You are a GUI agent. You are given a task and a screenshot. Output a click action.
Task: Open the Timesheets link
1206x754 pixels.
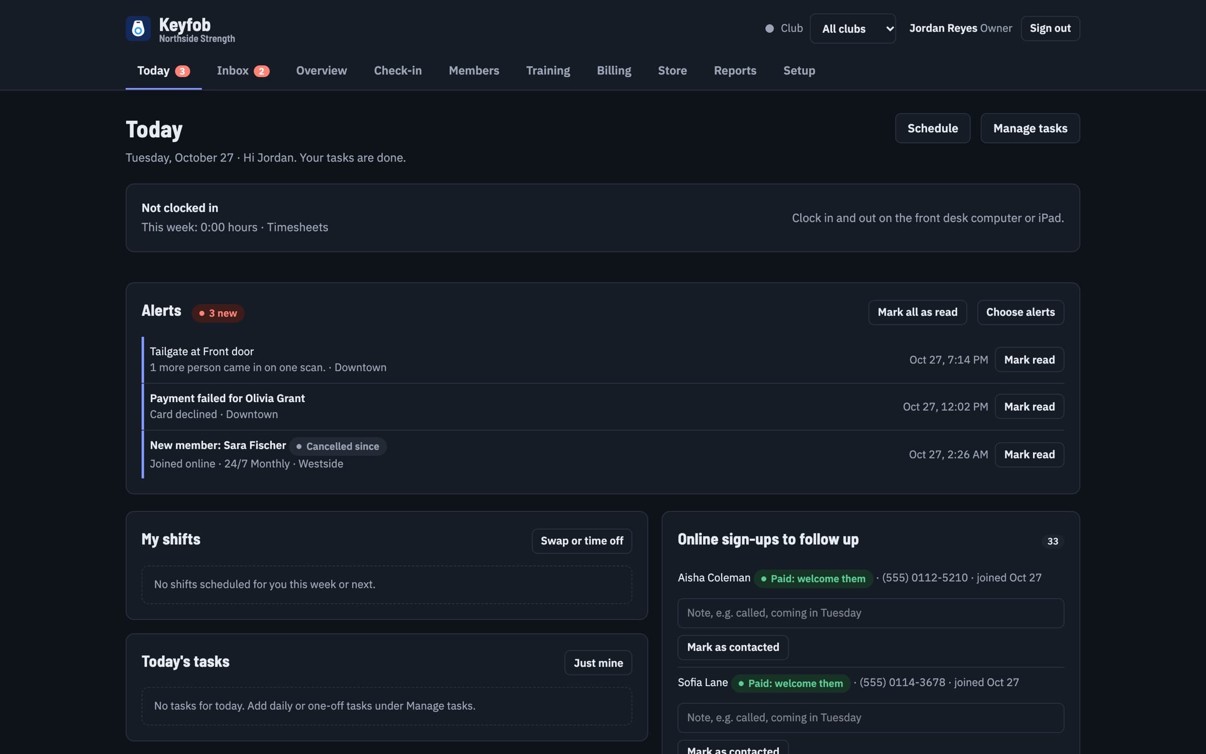coord(297,227)
